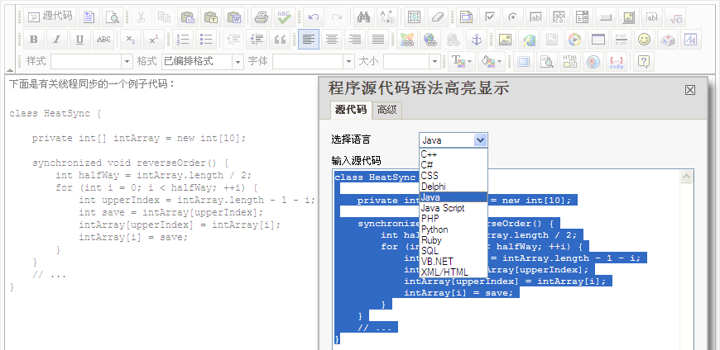This screenshot has width=720, height=350.
Task: Click the 源代码 source view button
Action: tap(50, 17)
